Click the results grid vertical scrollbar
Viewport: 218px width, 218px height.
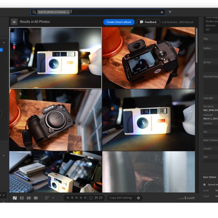click(x=197, y=45)
